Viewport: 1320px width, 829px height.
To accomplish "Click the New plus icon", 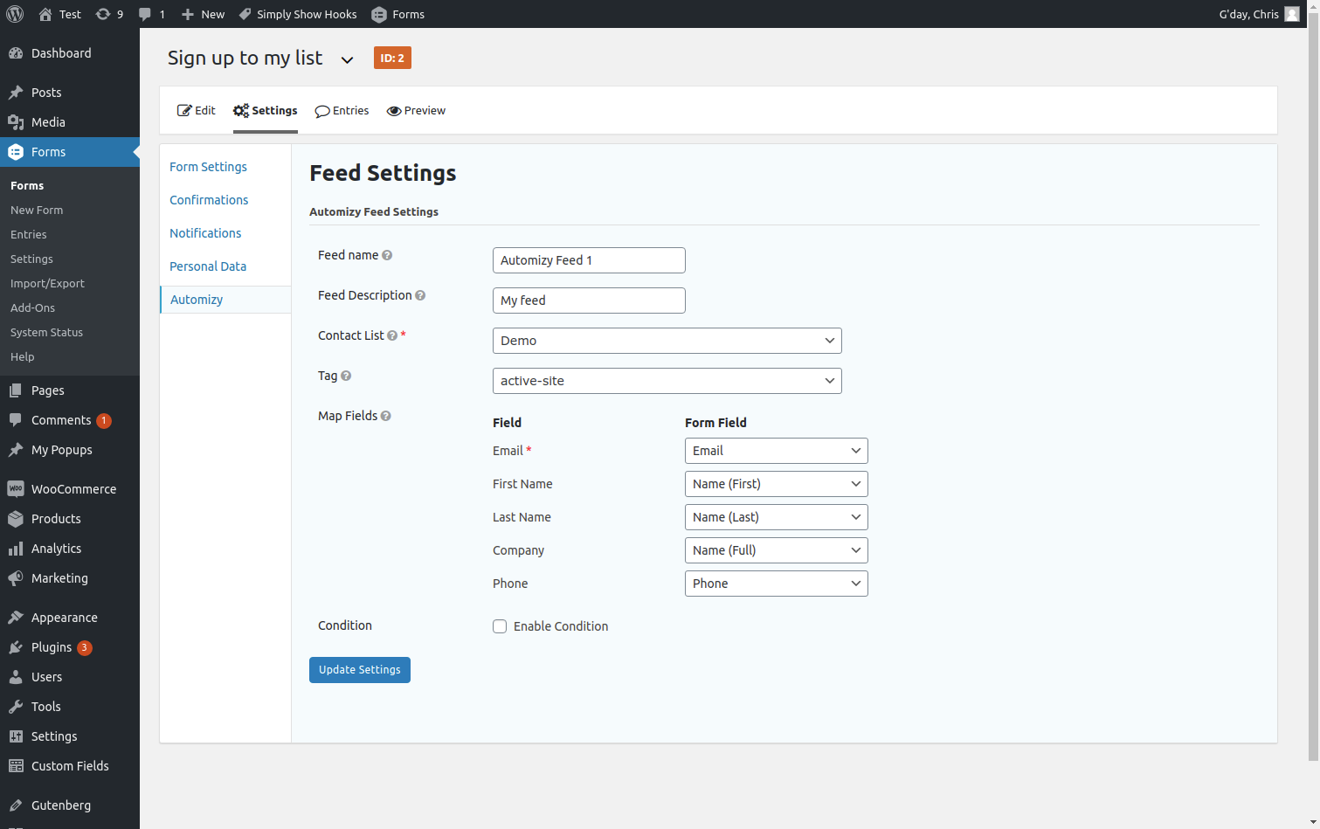I will click(188, 14).
